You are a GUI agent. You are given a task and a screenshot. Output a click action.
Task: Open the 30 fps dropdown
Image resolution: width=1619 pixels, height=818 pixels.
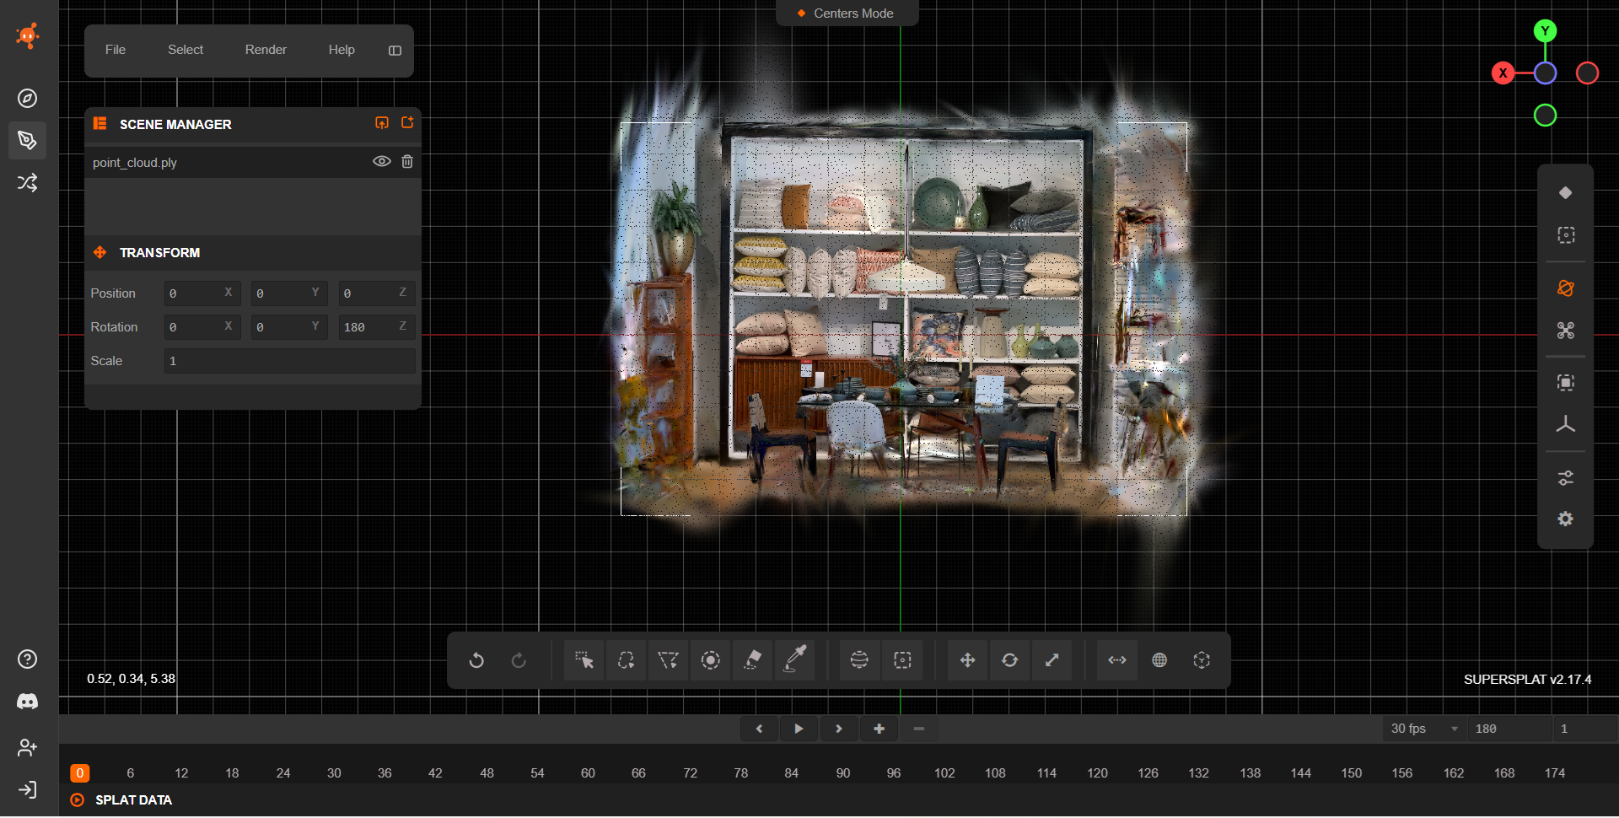(1424, 729)
